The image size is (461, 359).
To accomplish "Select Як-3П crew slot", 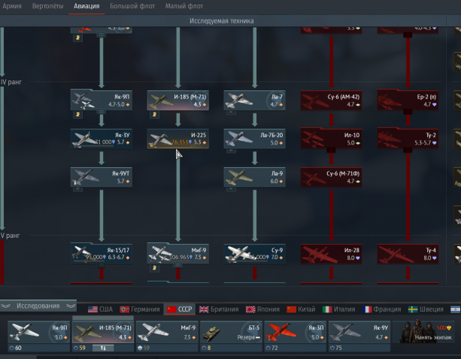I will click(296, 332).
